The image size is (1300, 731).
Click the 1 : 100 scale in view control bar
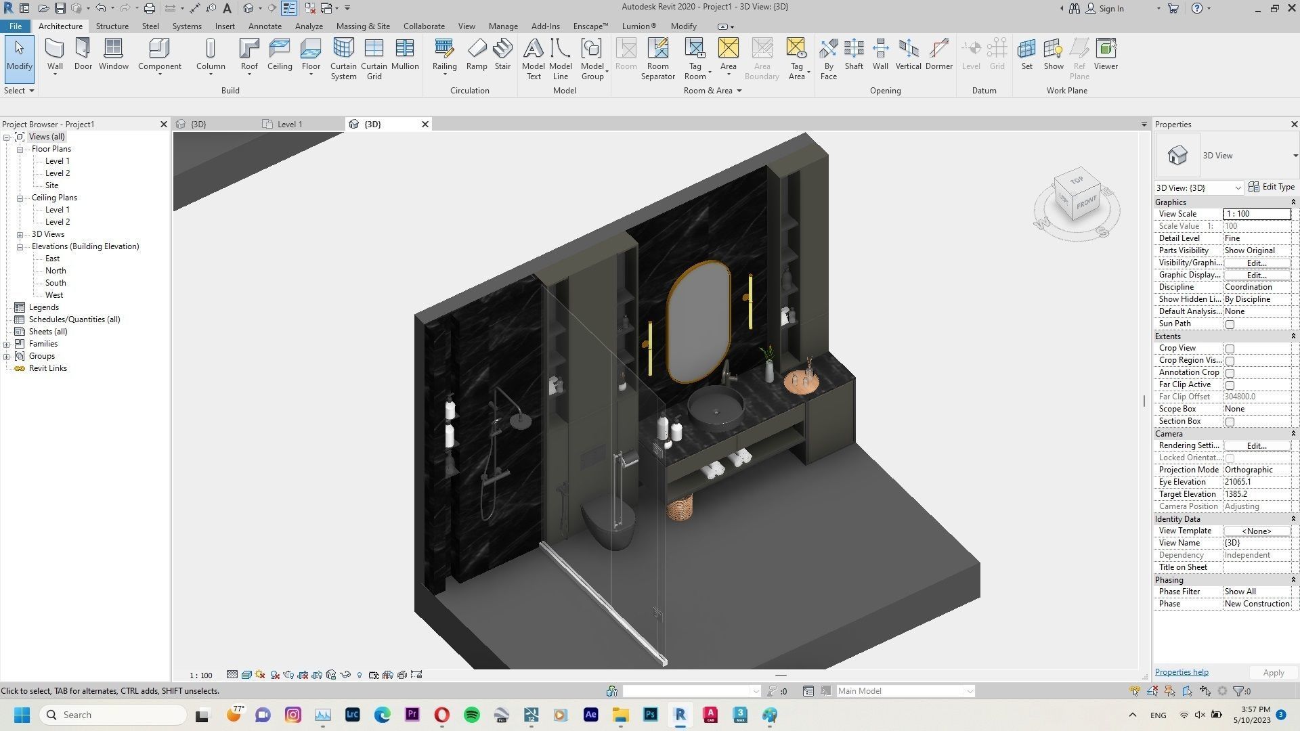(x=200, y=675)
